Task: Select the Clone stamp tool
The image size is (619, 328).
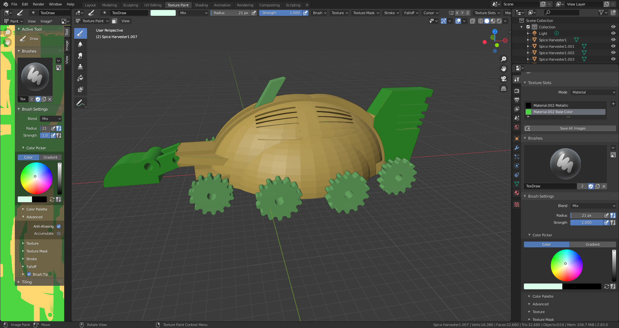Action: (80, 67)
